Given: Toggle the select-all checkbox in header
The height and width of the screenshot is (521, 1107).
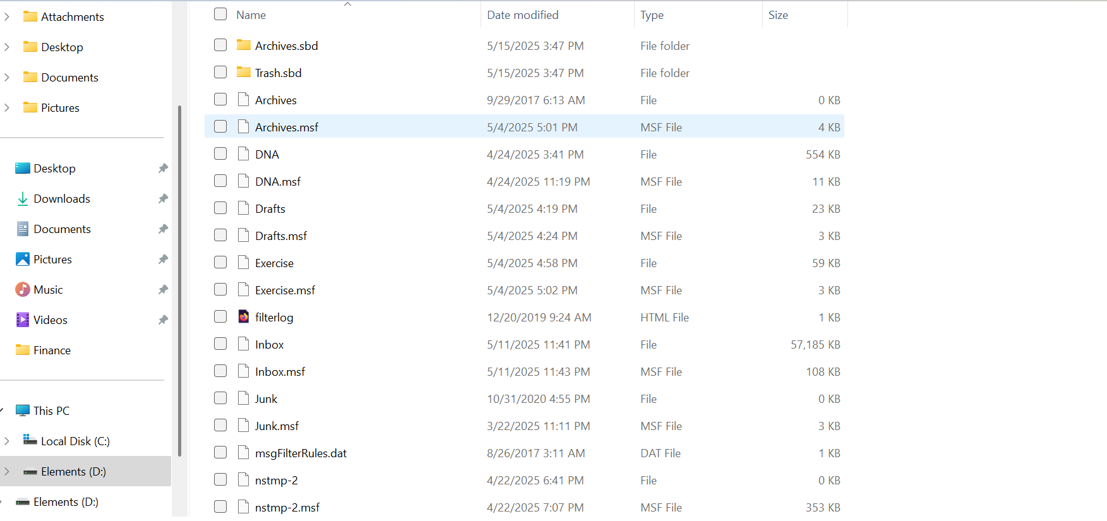Looking at the screenshot, I should tap(220, 14).
